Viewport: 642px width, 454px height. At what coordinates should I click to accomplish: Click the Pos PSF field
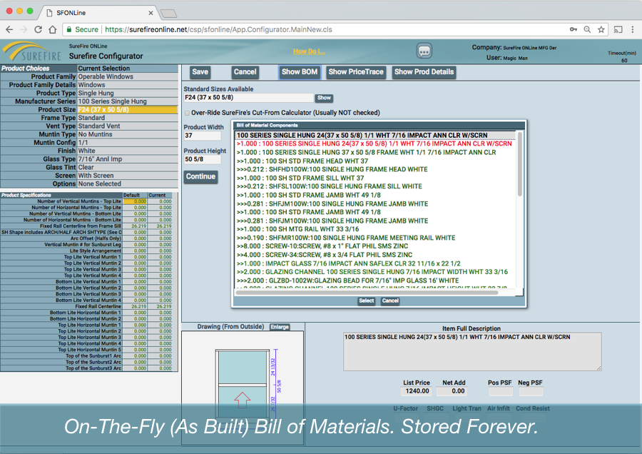(500, 391)
